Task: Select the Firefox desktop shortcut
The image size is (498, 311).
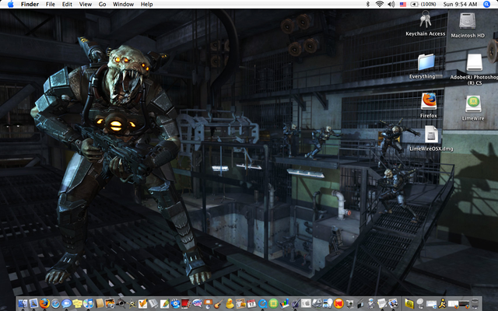Action: [428, 101]
